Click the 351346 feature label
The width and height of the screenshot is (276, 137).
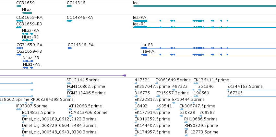click(206, 87)
